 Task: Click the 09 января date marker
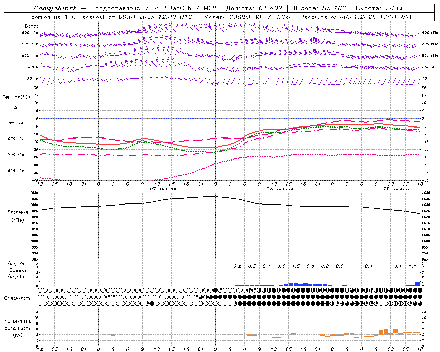(x=397, y=189)
